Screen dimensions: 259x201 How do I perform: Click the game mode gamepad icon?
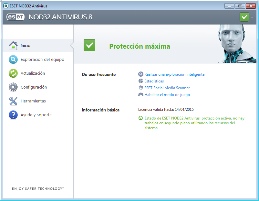[141, 94]
